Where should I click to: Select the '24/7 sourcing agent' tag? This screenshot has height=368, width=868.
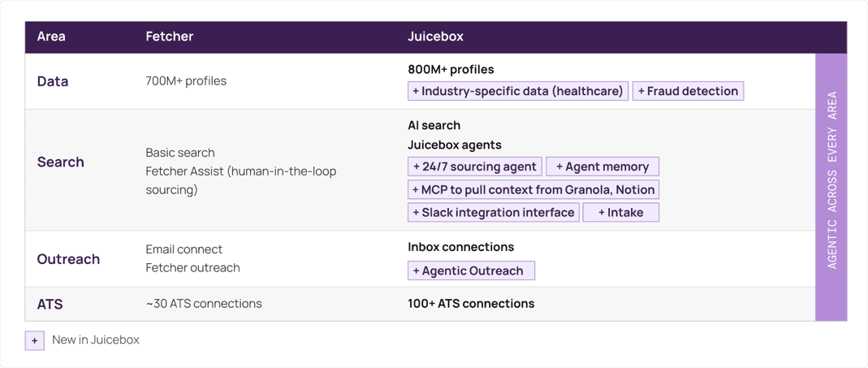[x=474, y=167]
